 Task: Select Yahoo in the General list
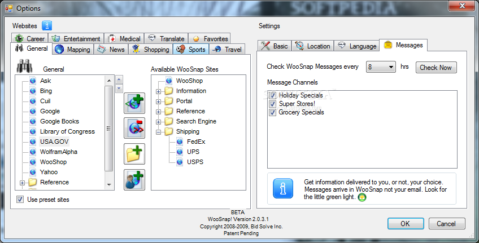49,172
